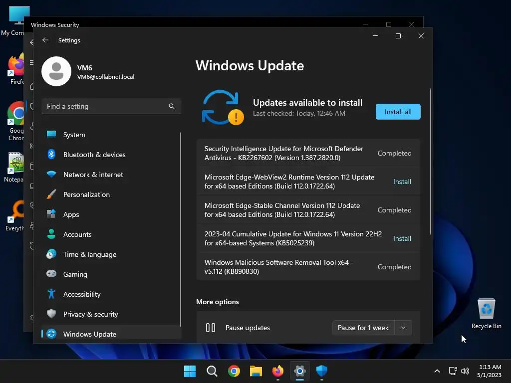The height and width of the screenshot is (383, 511).
Task: Click the update sync status icon
Action: pos(223,108)
